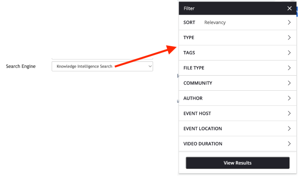Click the FILE TYPE chevron arrow
This screenshot has height=176, width=298.
[x=289, y=68]
